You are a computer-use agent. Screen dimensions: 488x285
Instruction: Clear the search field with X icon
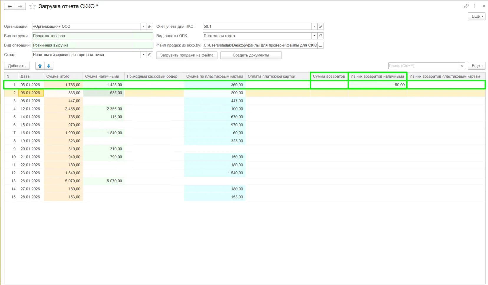(462, 66)
